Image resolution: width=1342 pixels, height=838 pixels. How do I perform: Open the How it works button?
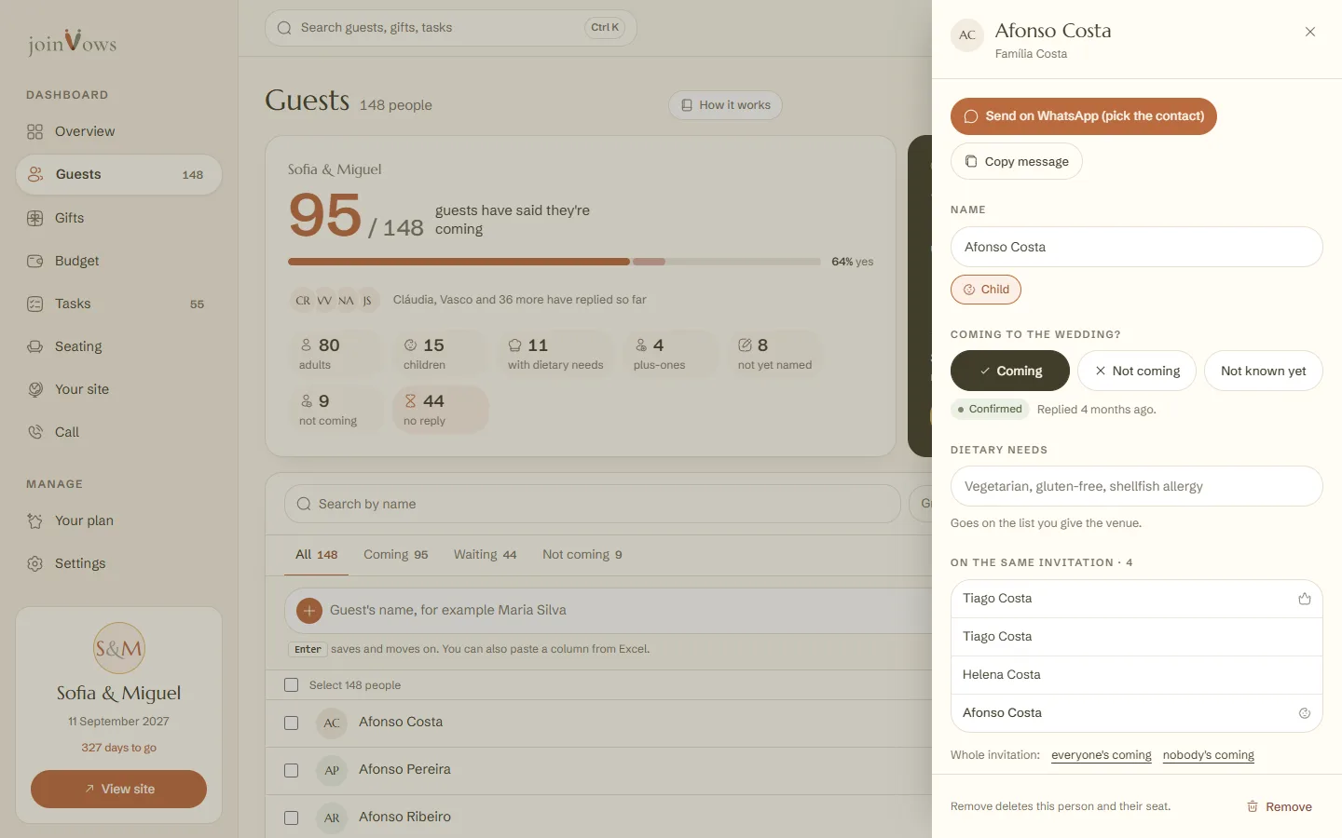[725, 105]
